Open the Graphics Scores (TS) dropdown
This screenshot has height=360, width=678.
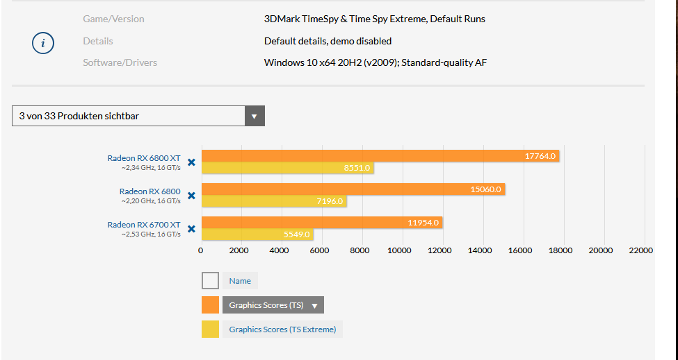pos(273,305)
